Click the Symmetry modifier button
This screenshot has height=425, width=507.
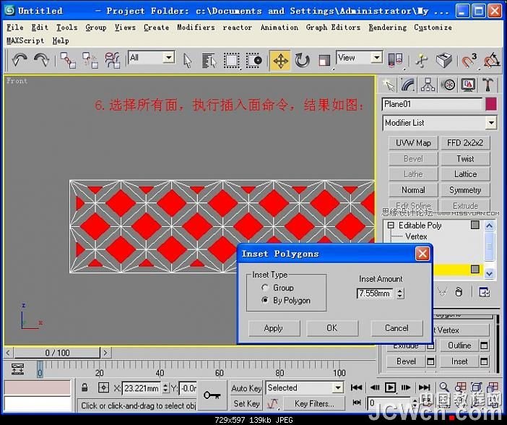click(465, 190)
